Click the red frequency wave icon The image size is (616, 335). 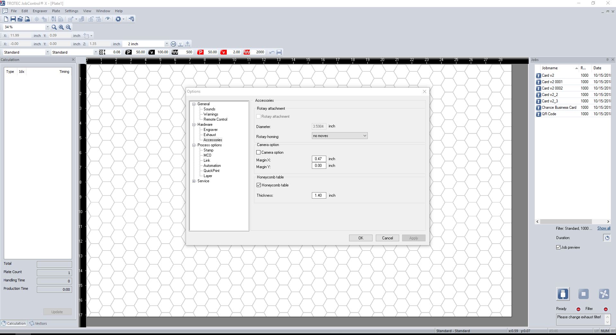click(247, 52)
